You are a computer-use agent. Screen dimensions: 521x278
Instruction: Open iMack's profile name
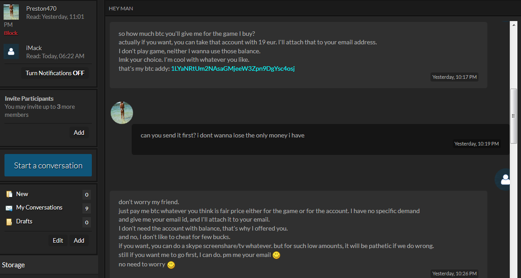[x=34, y=48]
